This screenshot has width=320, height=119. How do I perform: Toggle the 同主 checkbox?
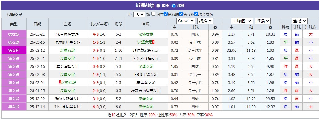(153, 14)
